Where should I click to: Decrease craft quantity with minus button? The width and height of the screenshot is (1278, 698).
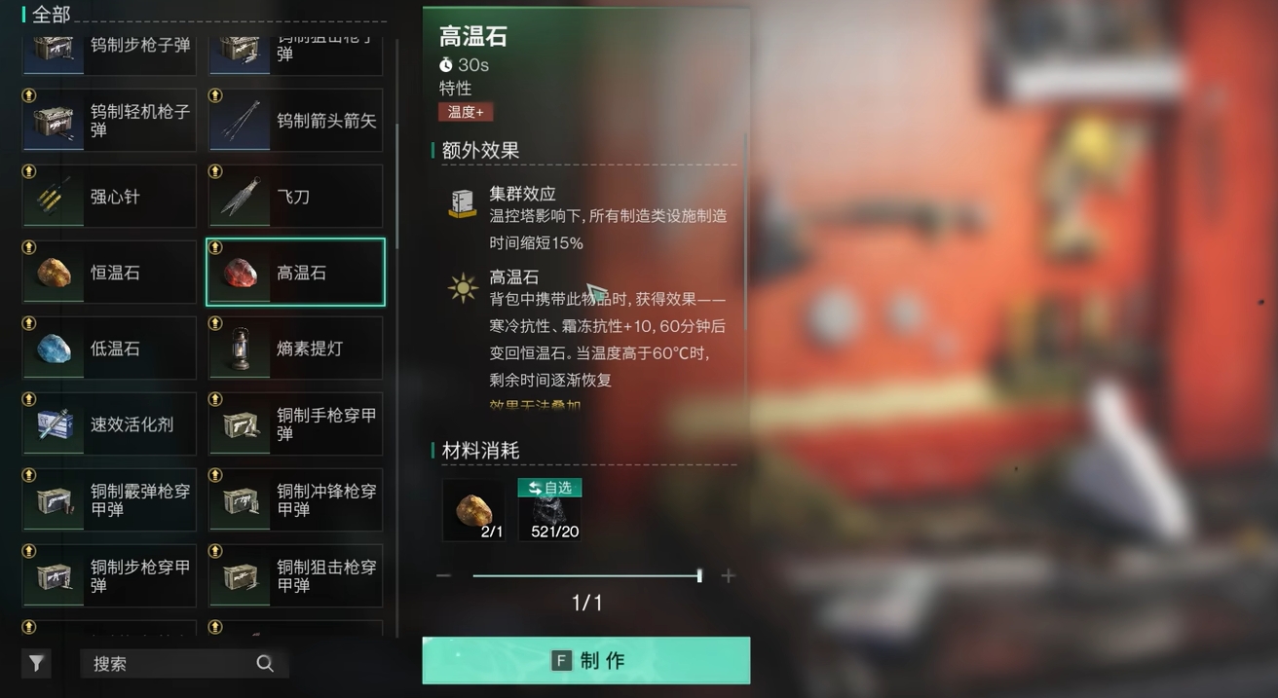444,576
